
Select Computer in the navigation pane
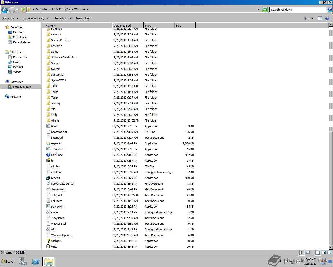pyautogui.click(x=16, y=82)
